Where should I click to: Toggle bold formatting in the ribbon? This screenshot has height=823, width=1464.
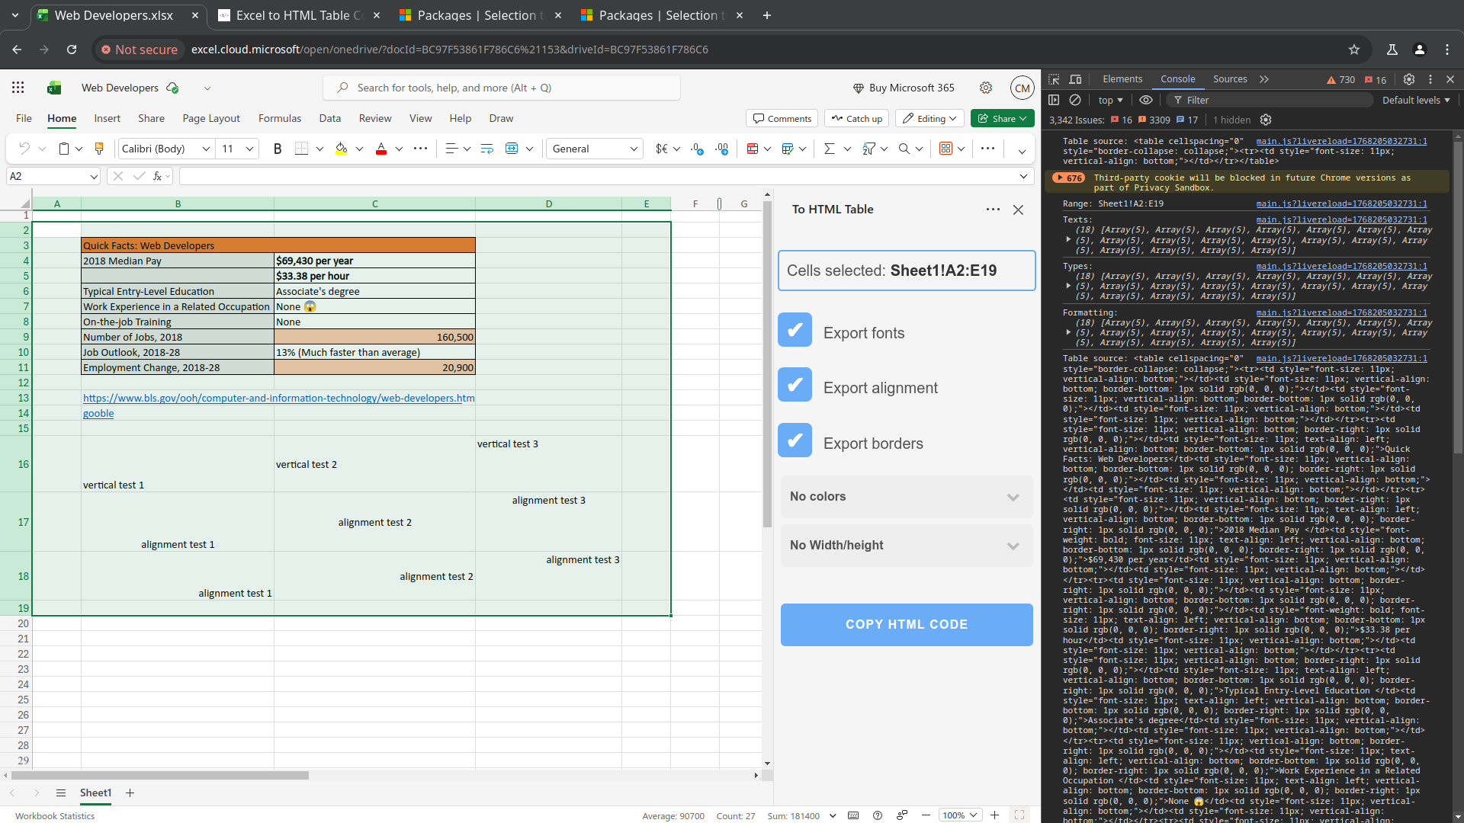[x=278, y=149]
